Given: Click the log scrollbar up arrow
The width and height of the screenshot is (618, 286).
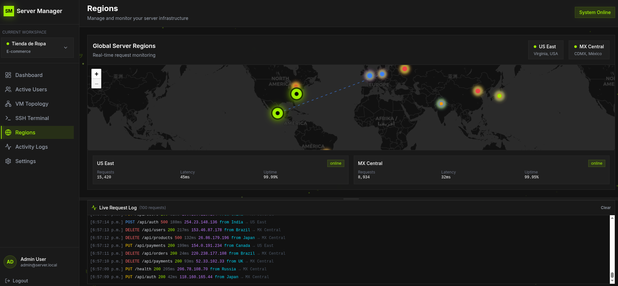Looking at the screenshot, I should (x=612, y=218).
